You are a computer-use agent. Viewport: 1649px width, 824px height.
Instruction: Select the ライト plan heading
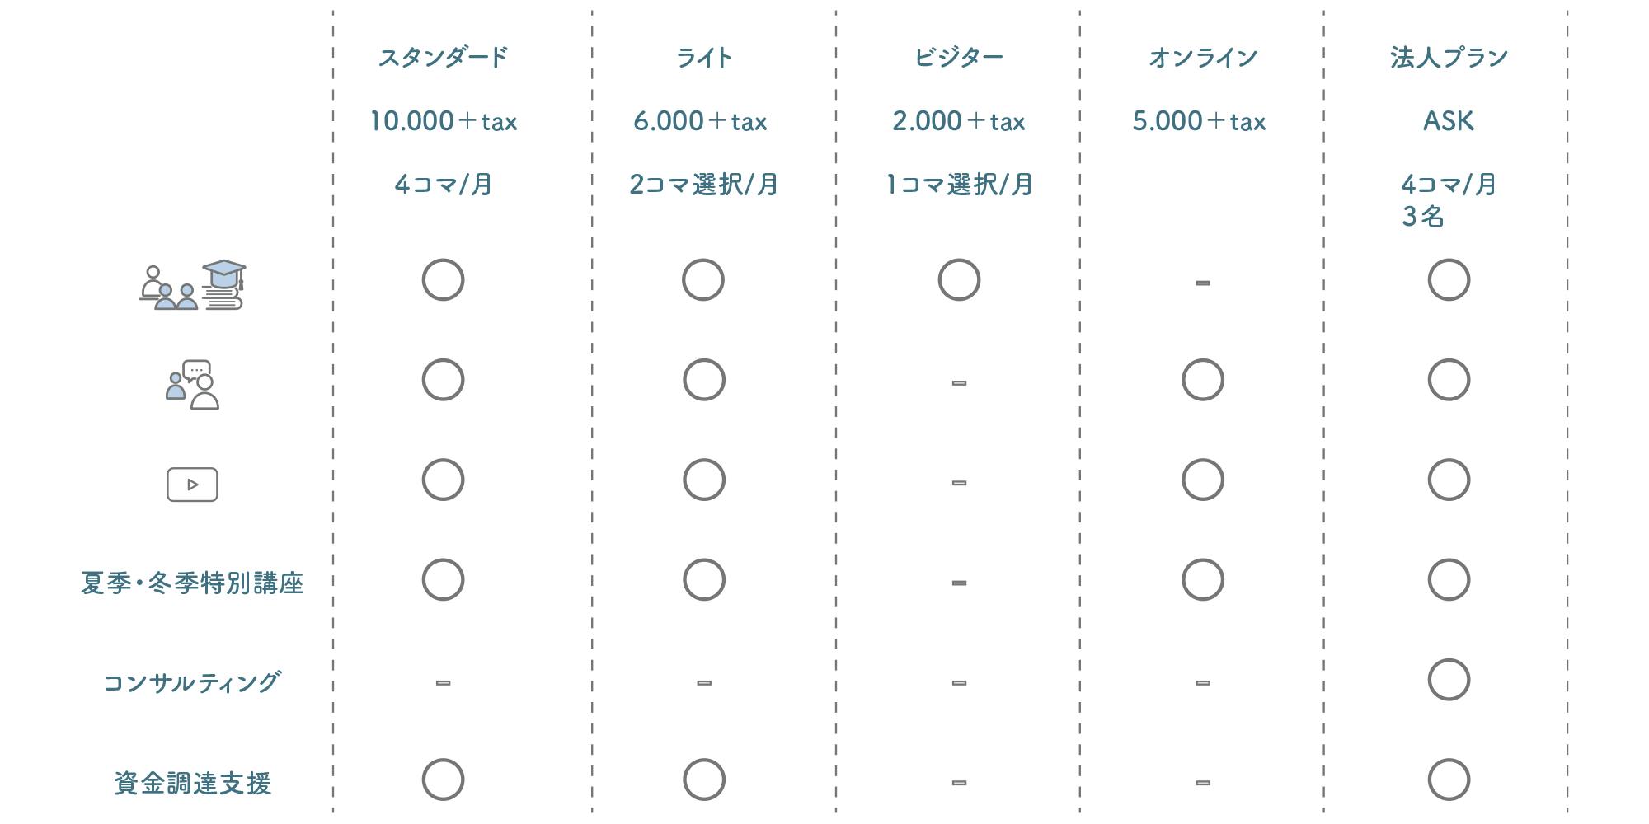[703, 58]
